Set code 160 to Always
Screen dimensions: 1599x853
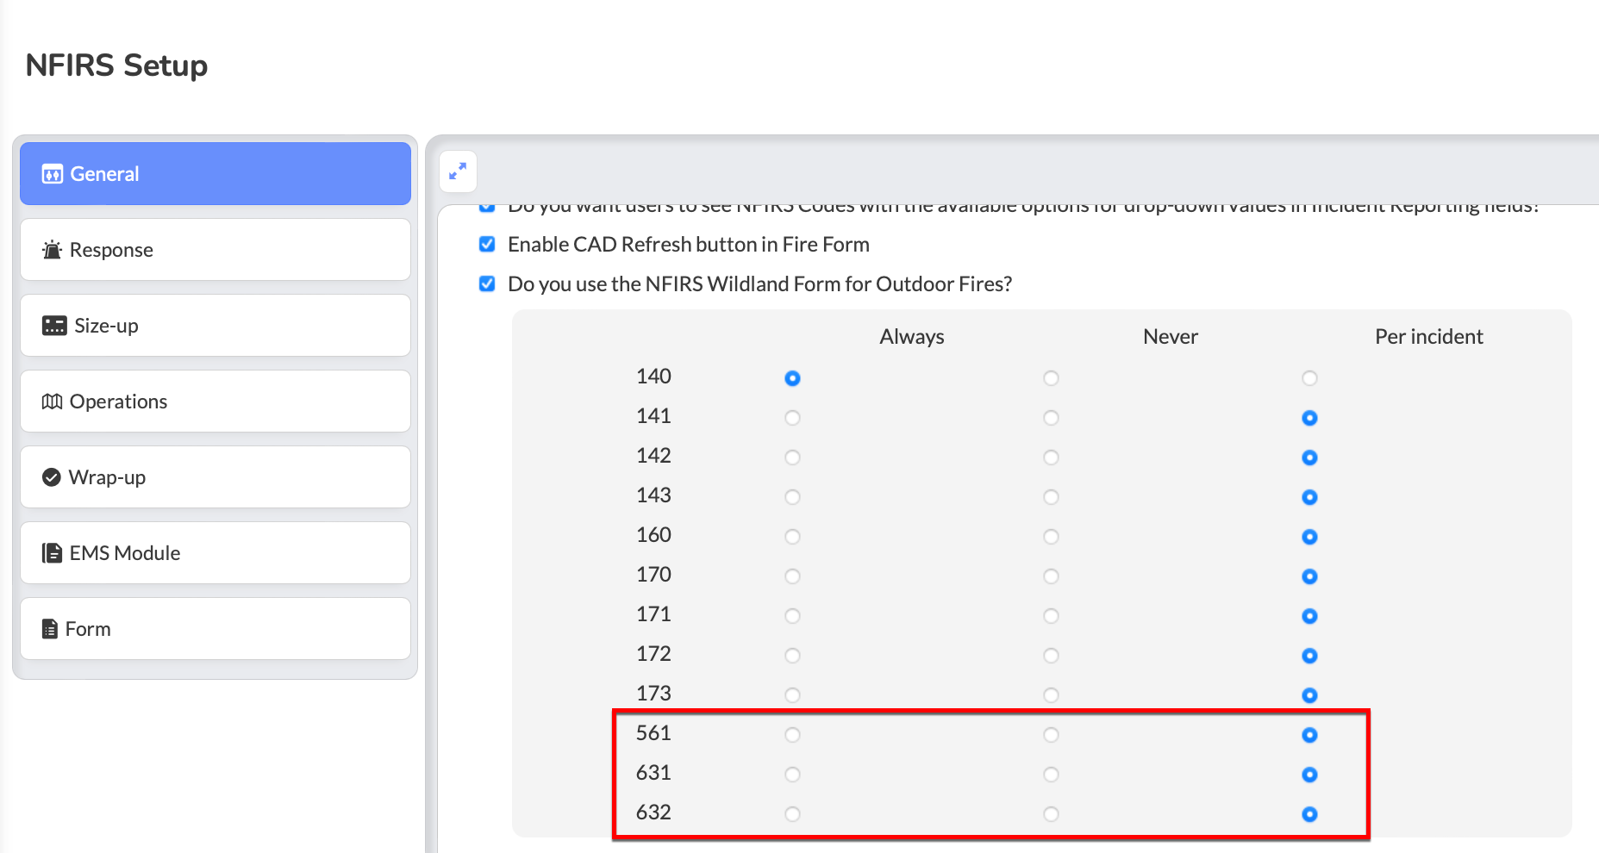[792, 537]
